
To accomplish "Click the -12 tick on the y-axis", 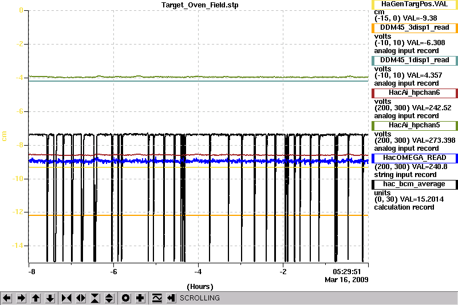I will [18, 212].
